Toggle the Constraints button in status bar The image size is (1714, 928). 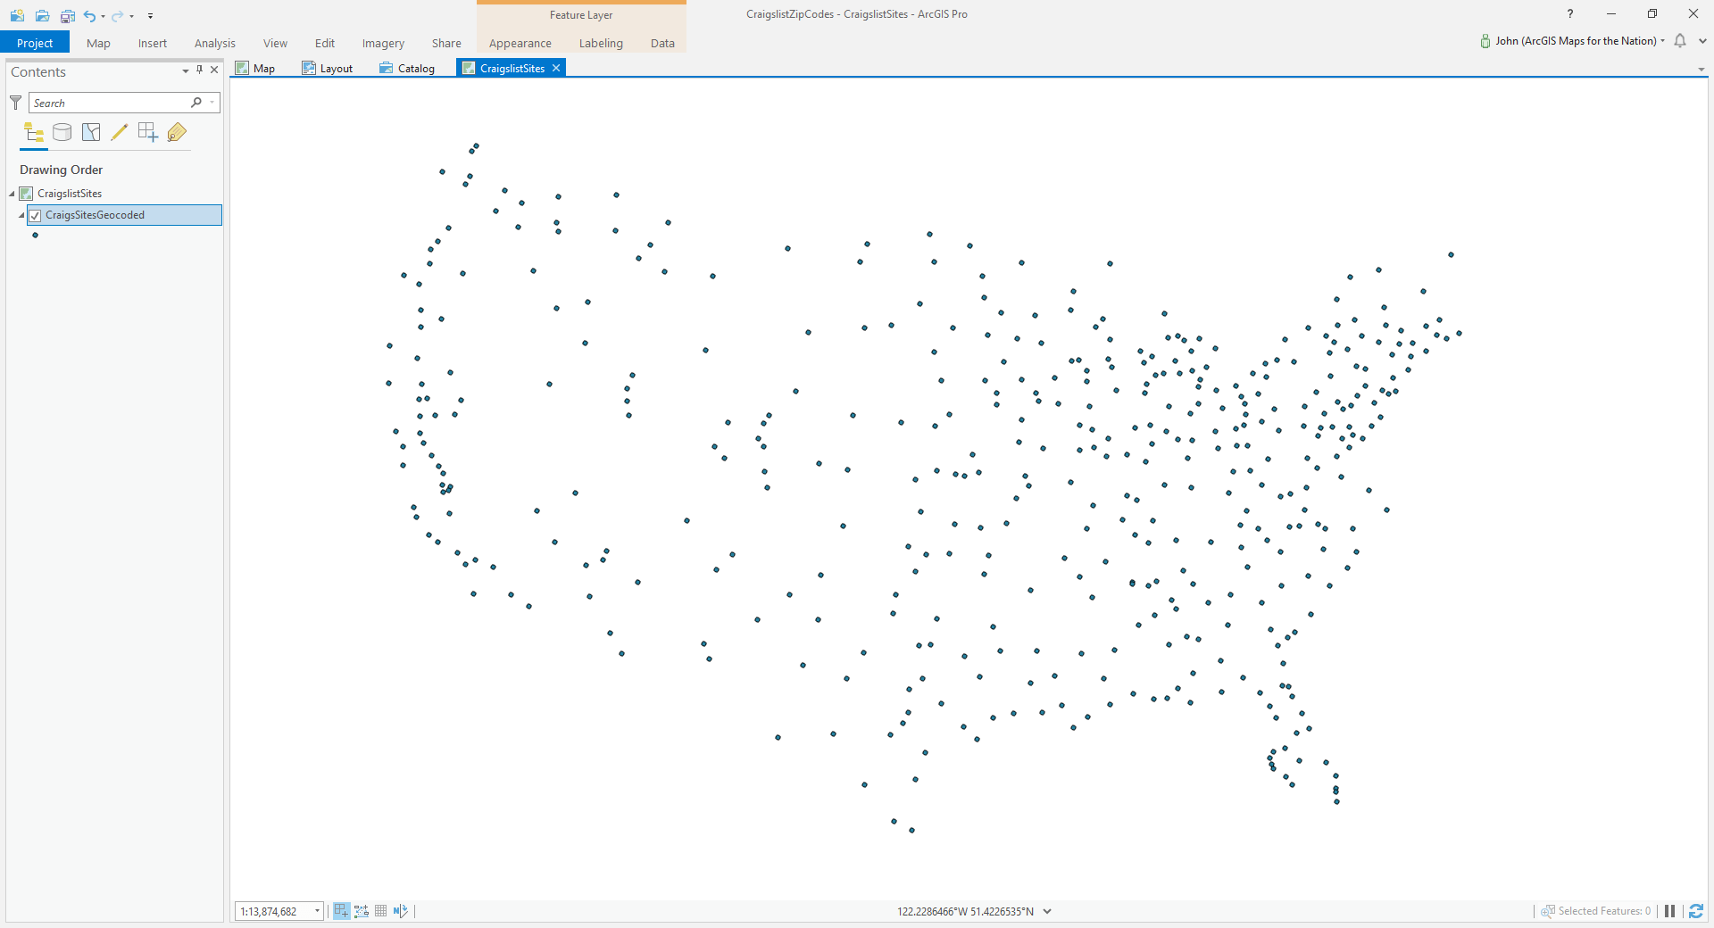362,911
